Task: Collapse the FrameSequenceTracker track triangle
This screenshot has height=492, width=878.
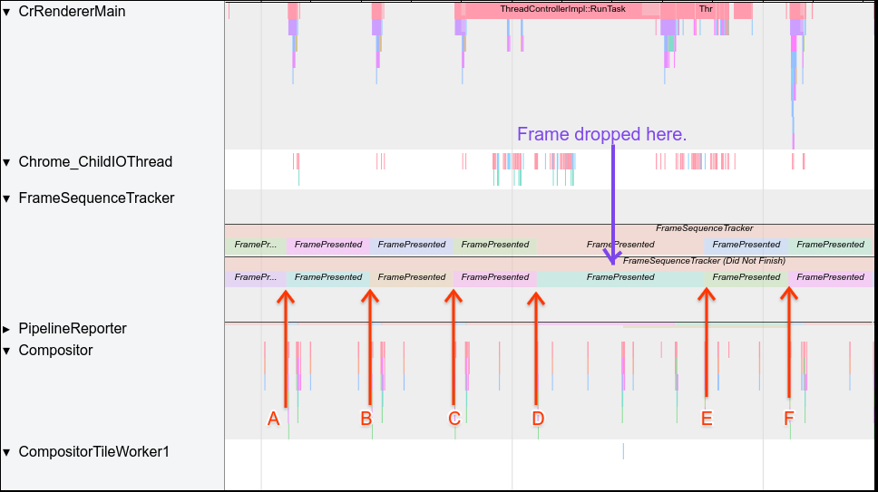Action: pos(7,198)
